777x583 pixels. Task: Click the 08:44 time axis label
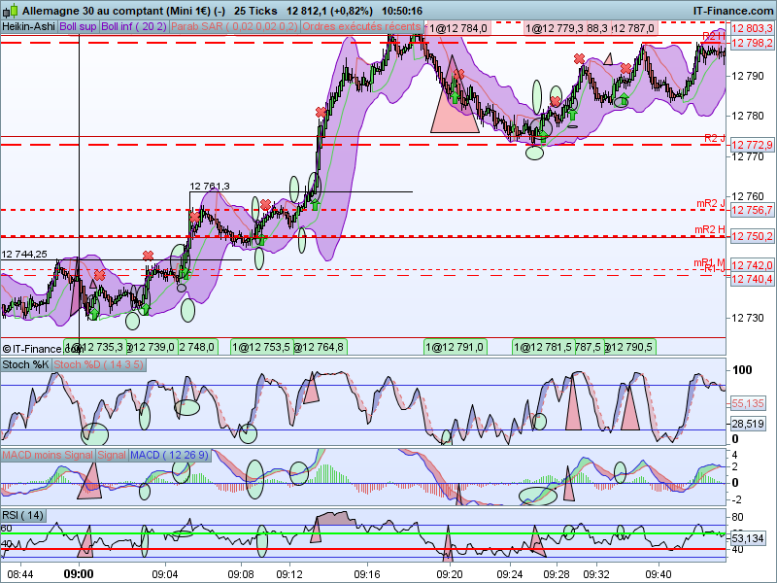[20, 574]
